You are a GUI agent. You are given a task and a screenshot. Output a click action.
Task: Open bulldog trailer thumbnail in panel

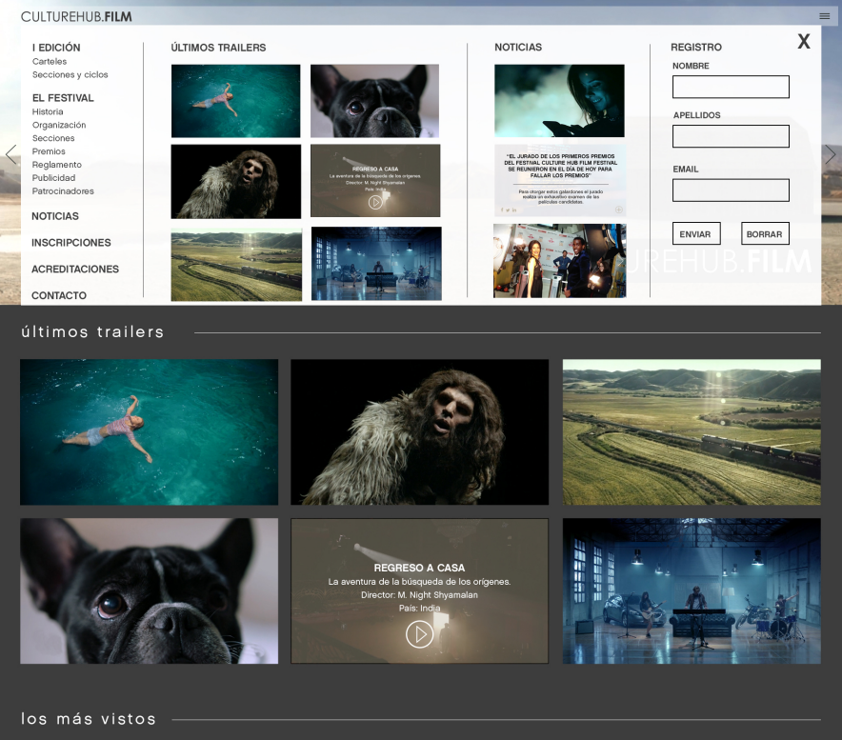pyautogui.click(x=375, y=101)
